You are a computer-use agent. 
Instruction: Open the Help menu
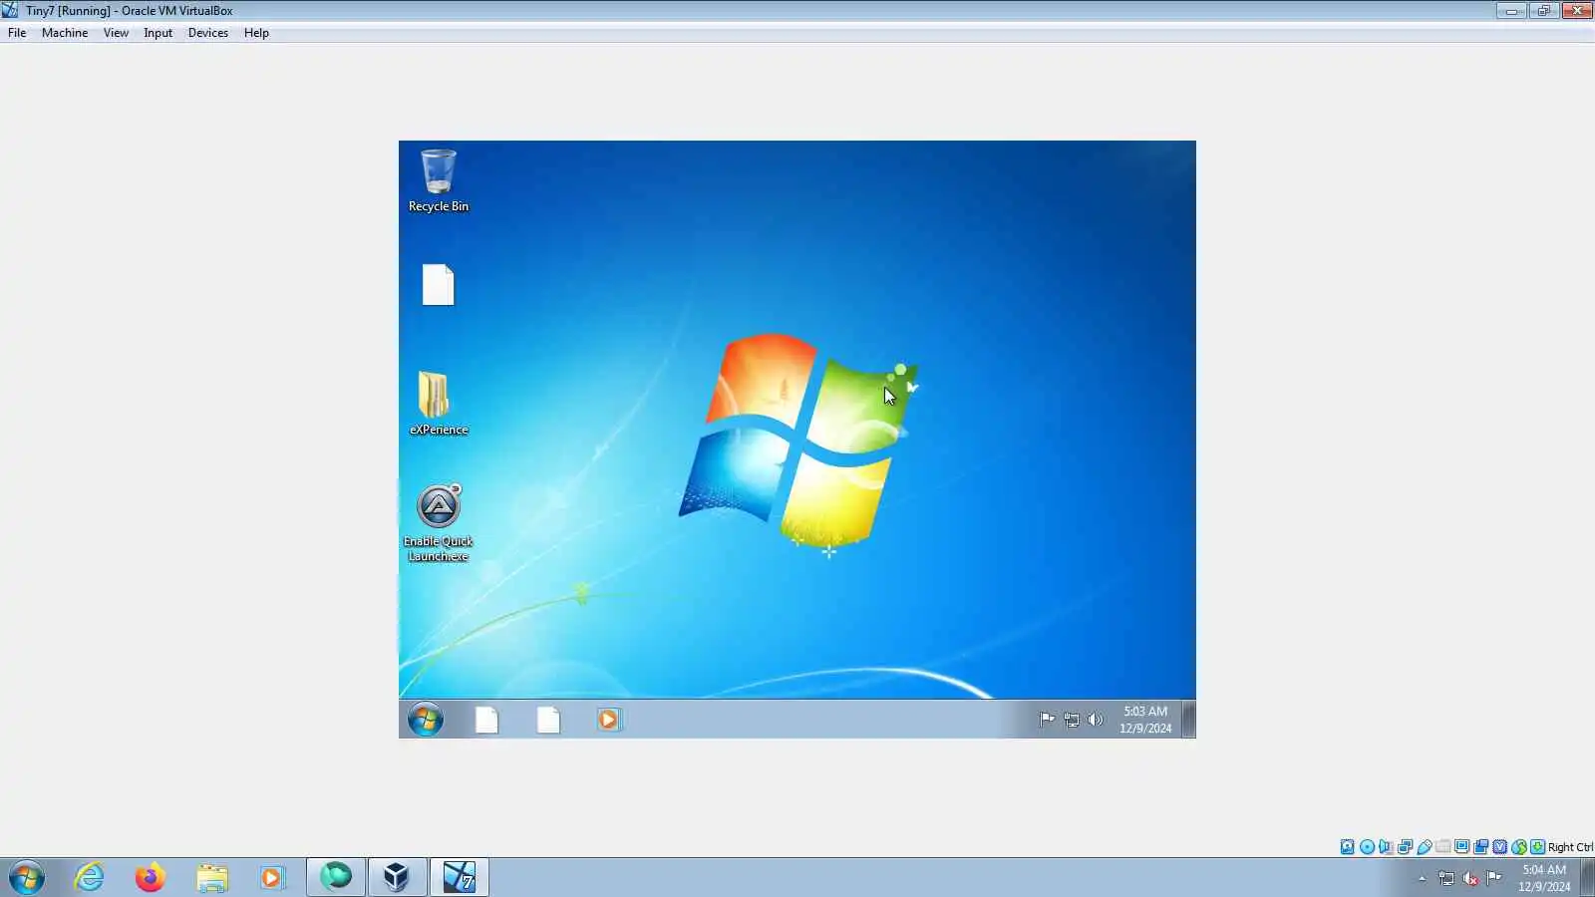click(256, 33)
